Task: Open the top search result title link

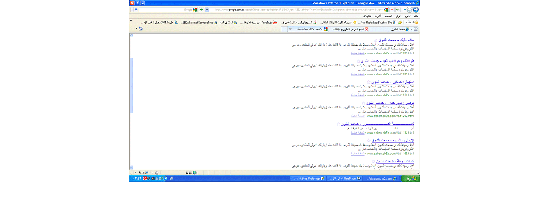Action: tap(396, 40)
